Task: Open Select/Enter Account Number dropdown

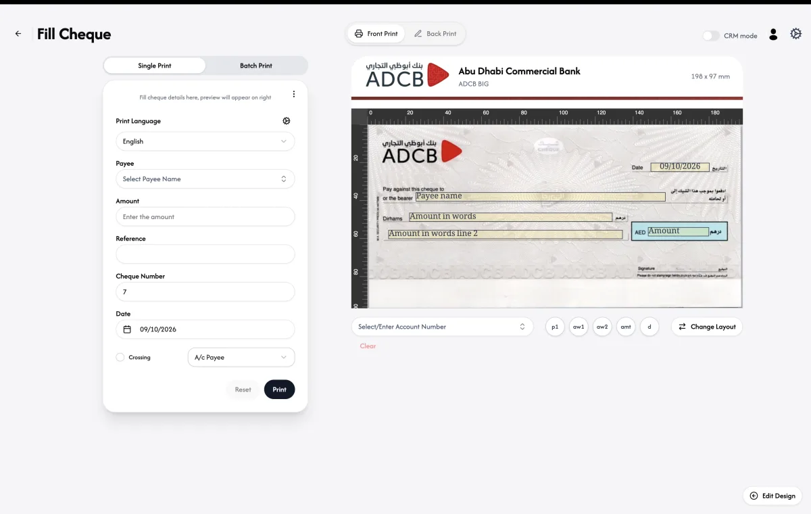Action: tap(443, 327)
